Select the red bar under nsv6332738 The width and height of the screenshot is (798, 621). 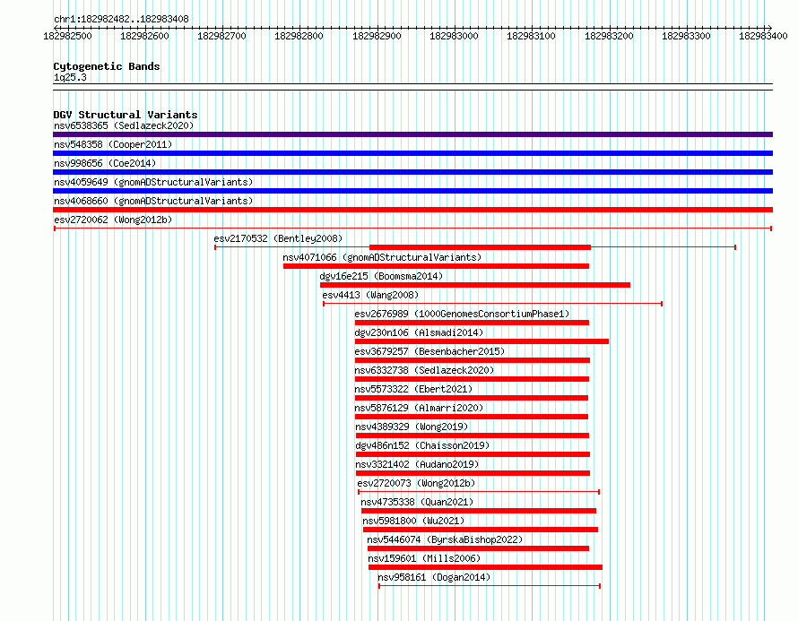472,379
